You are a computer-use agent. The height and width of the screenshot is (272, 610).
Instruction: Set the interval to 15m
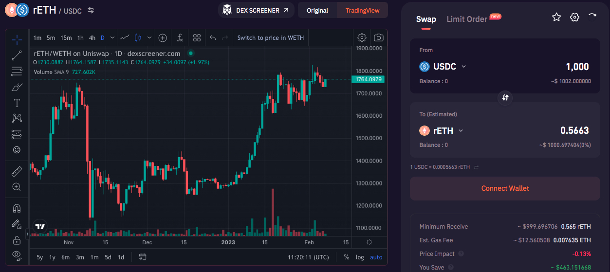pos(66,37)
